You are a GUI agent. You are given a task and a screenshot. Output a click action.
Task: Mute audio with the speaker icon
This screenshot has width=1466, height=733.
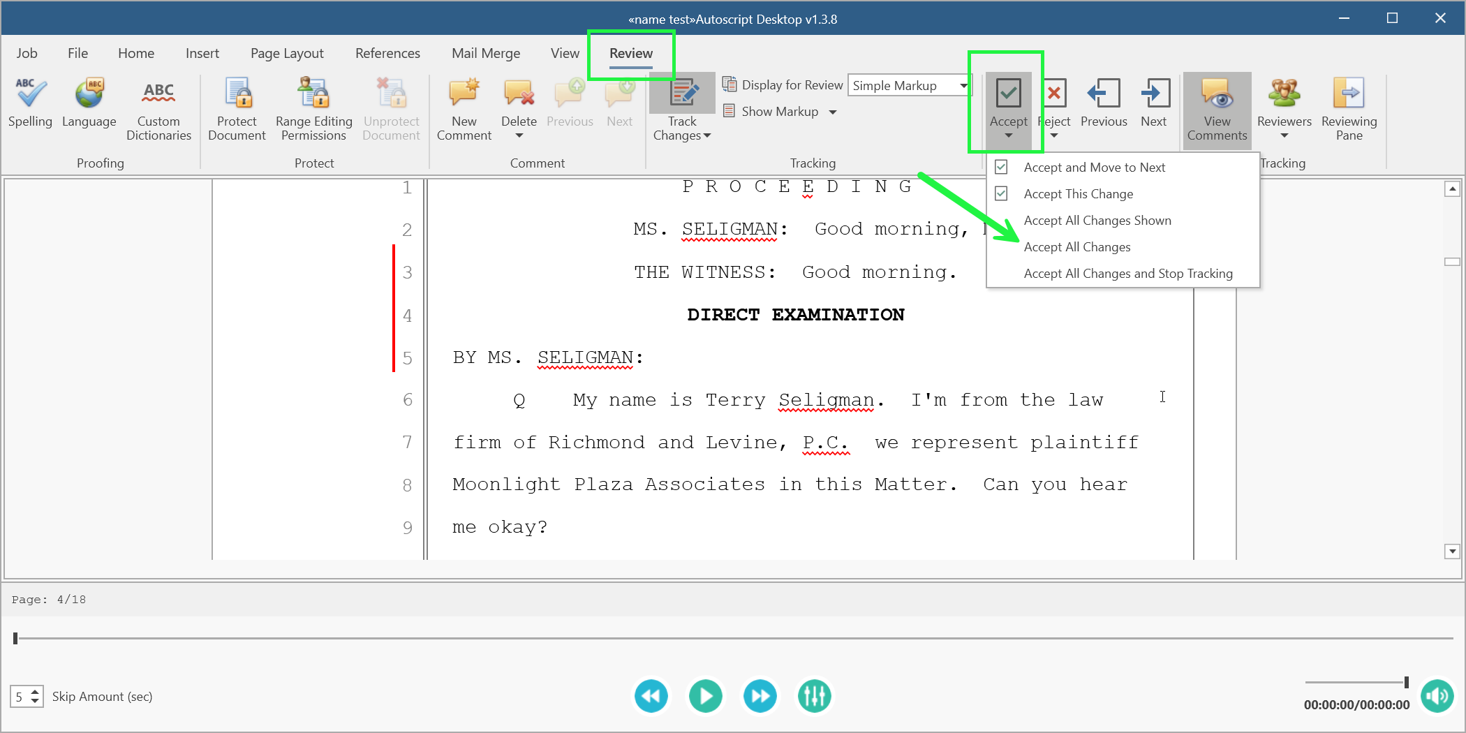point(1437,696)
